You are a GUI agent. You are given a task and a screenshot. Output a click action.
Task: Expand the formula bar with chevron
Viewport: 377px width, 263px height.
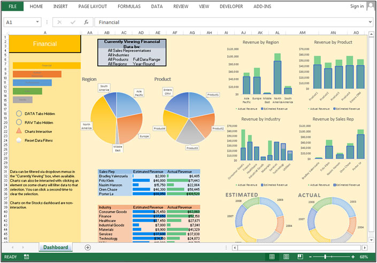click(x=370, y=22)
